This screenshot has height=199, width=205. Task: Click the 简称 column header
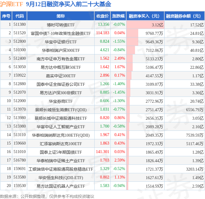point(61,16)
